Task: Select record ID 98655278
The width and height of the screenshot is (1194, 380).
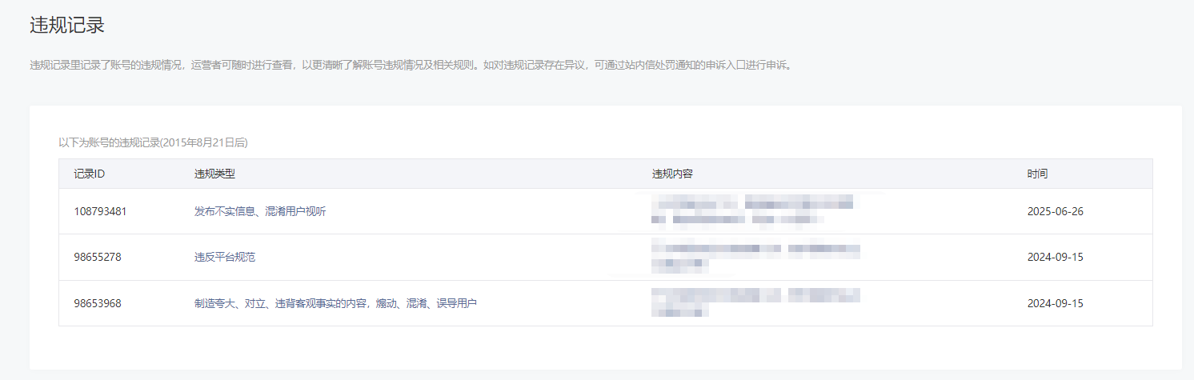Action: pos(98,257)
